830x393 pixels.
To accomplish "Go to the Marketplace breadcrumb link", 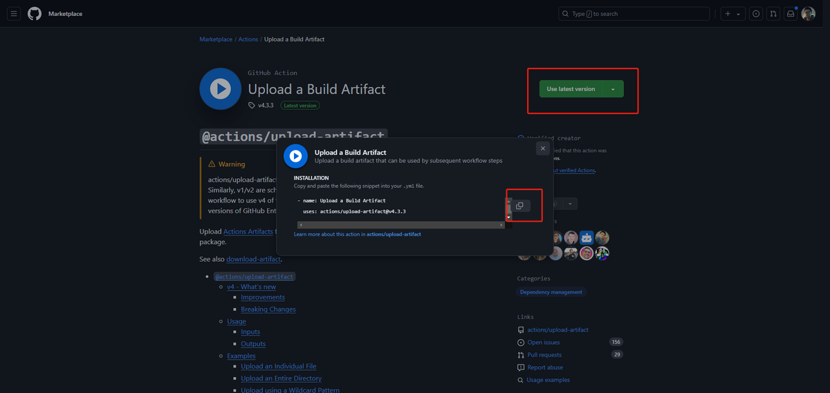I will pos(216,39).
